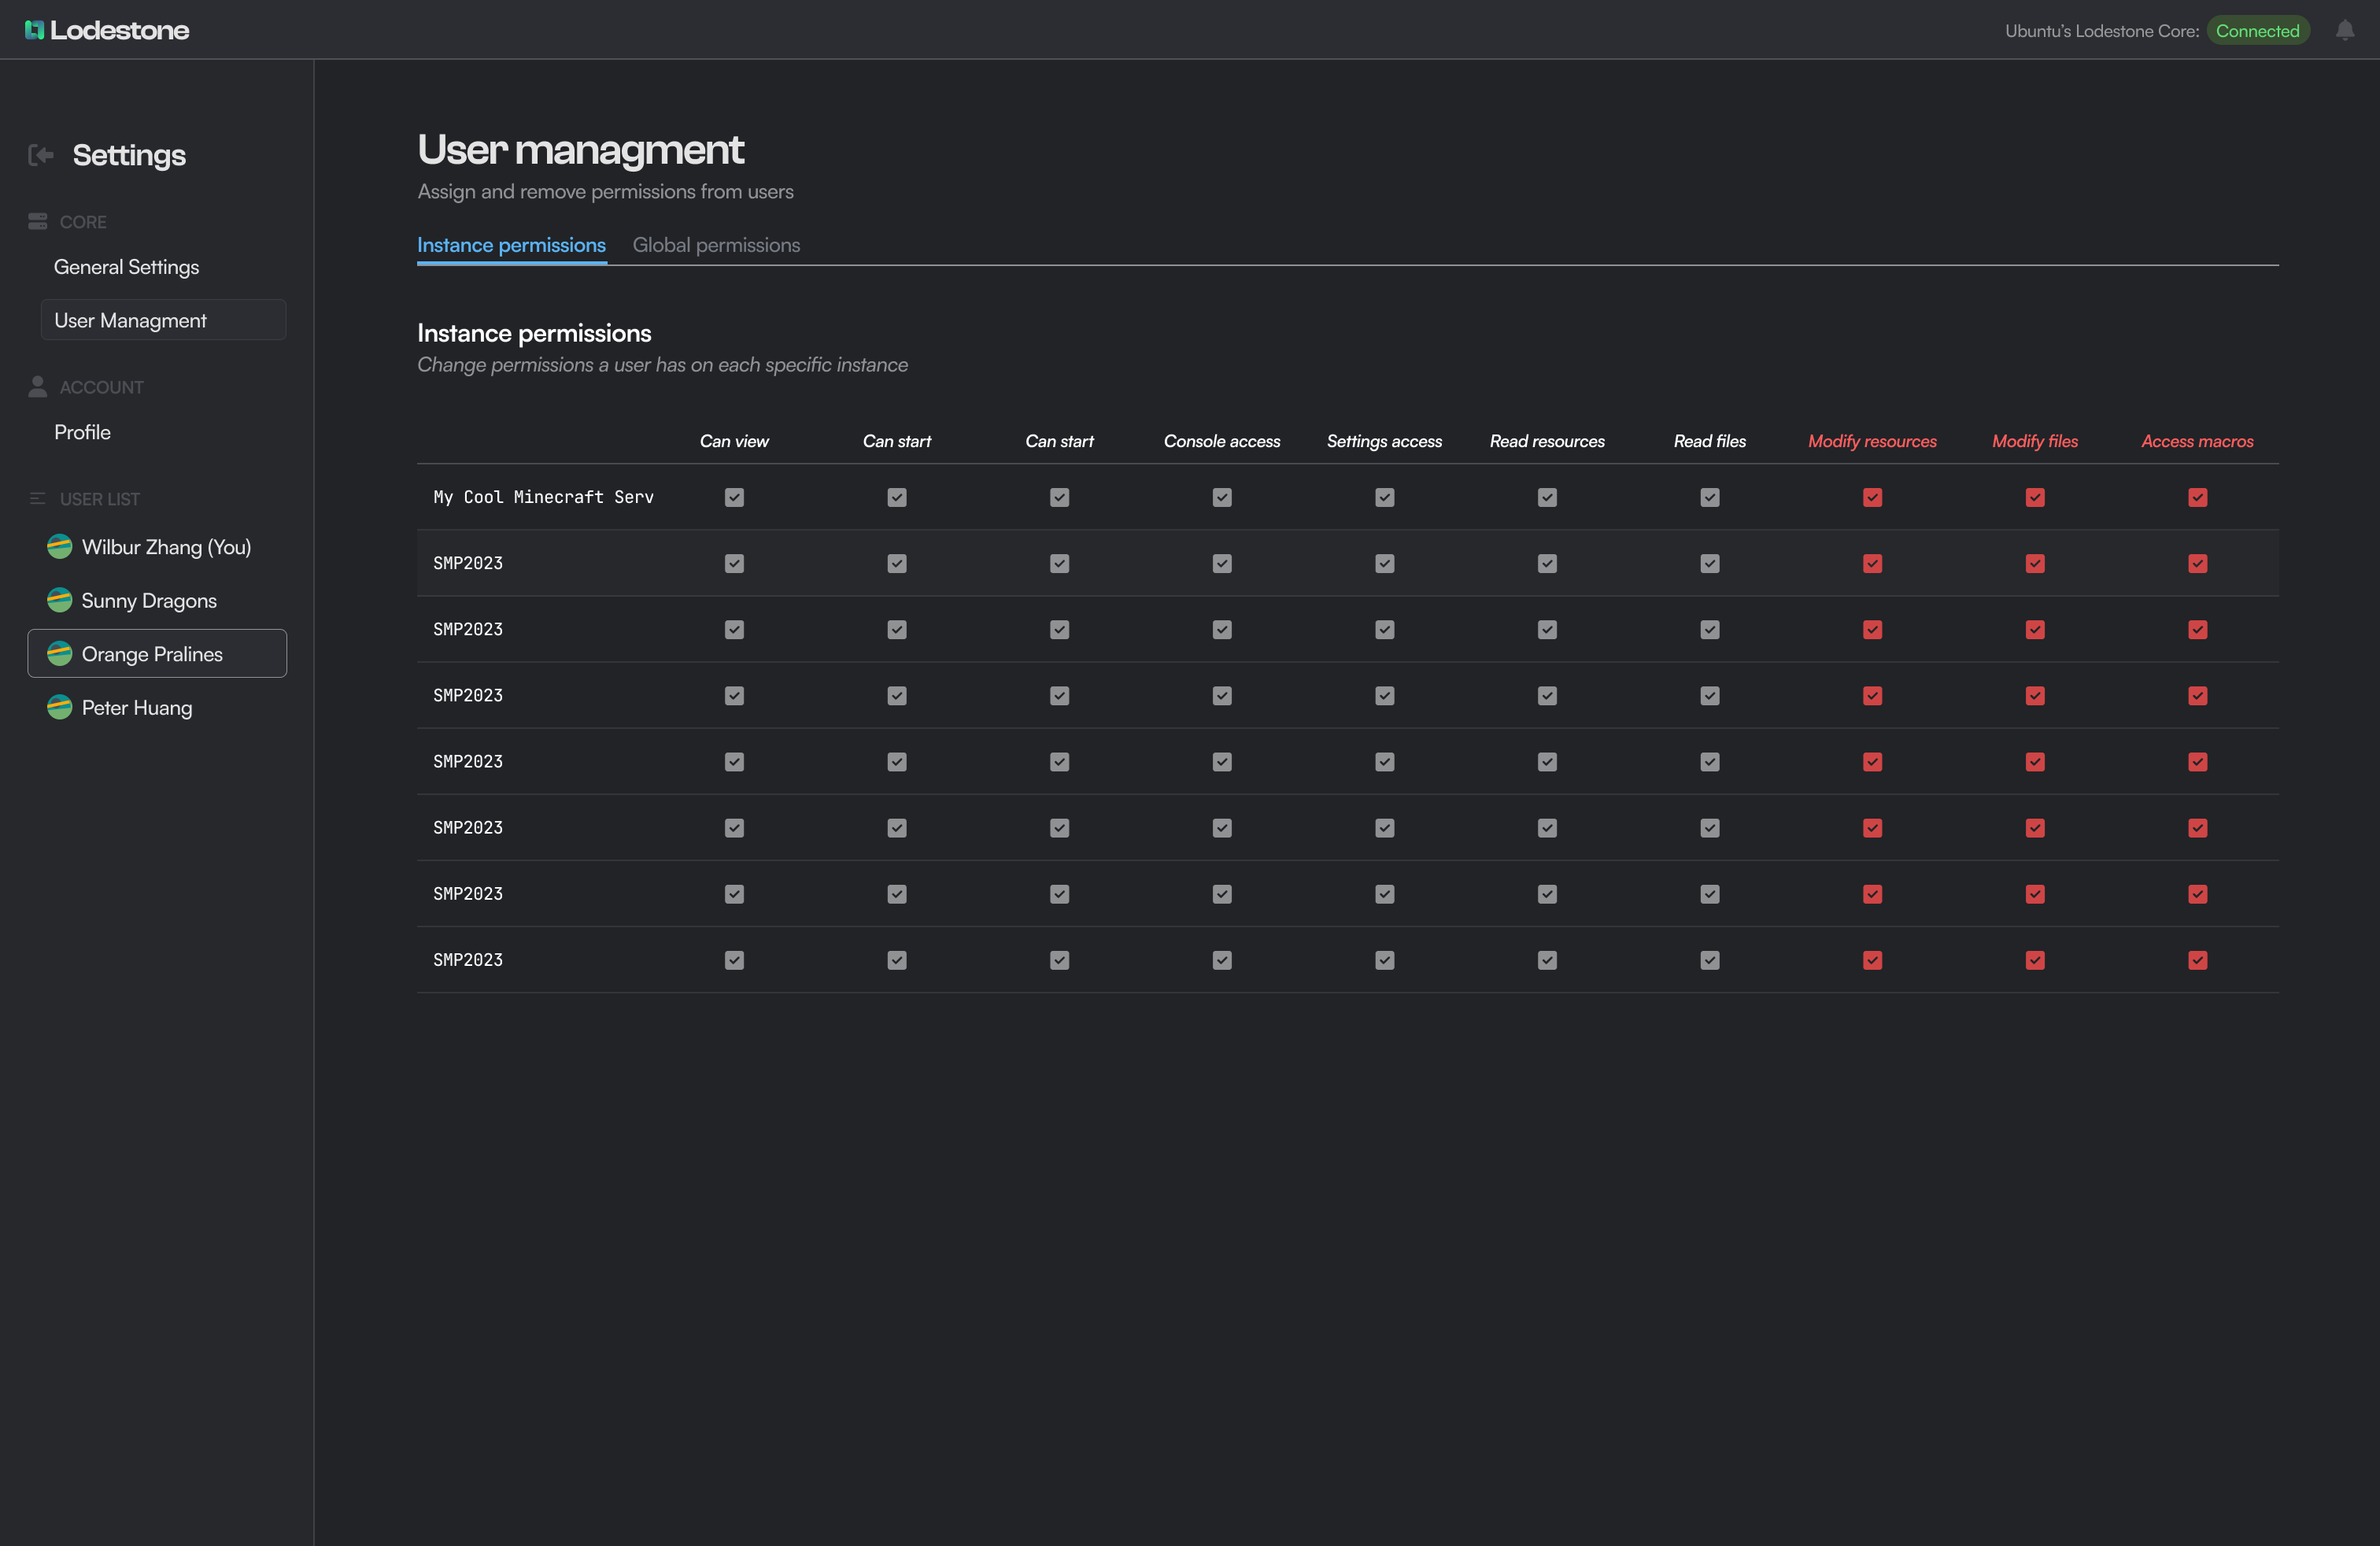This screenshot has height=1546, width=2380.
Task: Click the Connected status badge
Action: [x=2257, y=30]
